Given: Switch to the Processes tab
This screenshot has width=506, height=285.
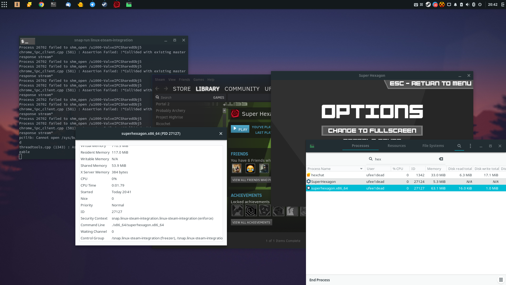Looking at the screenshot, I should 360,146.
